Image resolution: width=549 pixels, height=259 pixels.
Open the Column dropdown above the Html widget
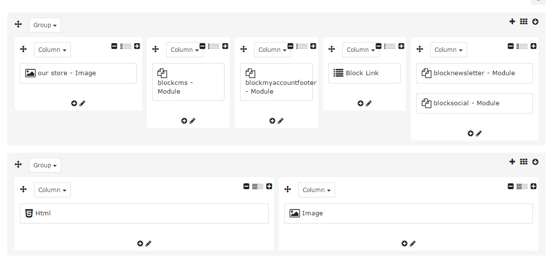(52, 190)
